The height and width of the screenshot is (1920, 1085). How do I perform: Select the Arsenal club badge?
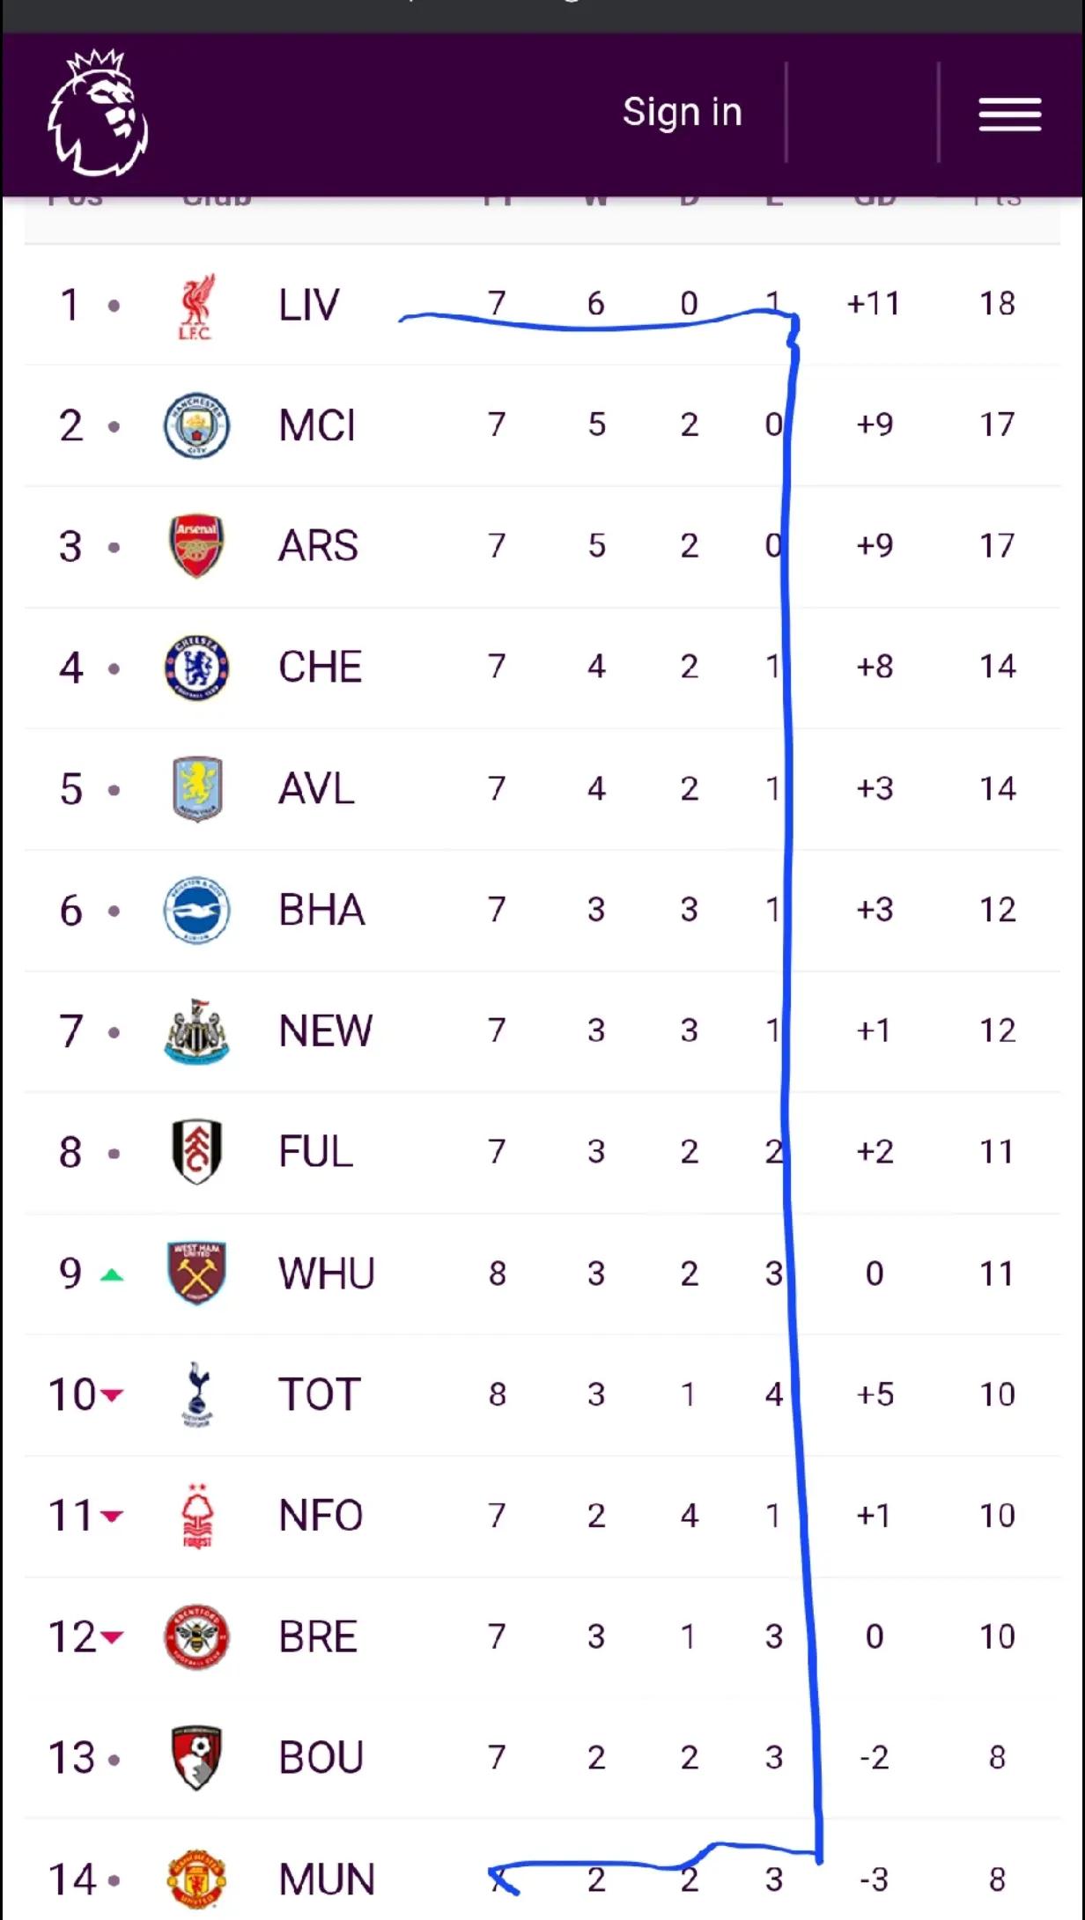[196, 546]
